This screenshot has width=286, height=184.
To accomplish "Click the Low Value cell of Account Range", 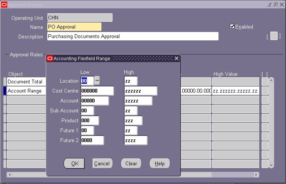I will [196, 91].
